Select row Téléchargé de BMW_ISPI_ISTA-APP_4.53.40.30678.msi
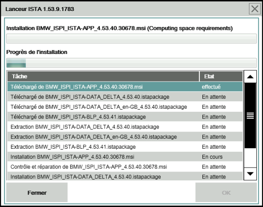This screenshot has height=207, width=263. 125,87
